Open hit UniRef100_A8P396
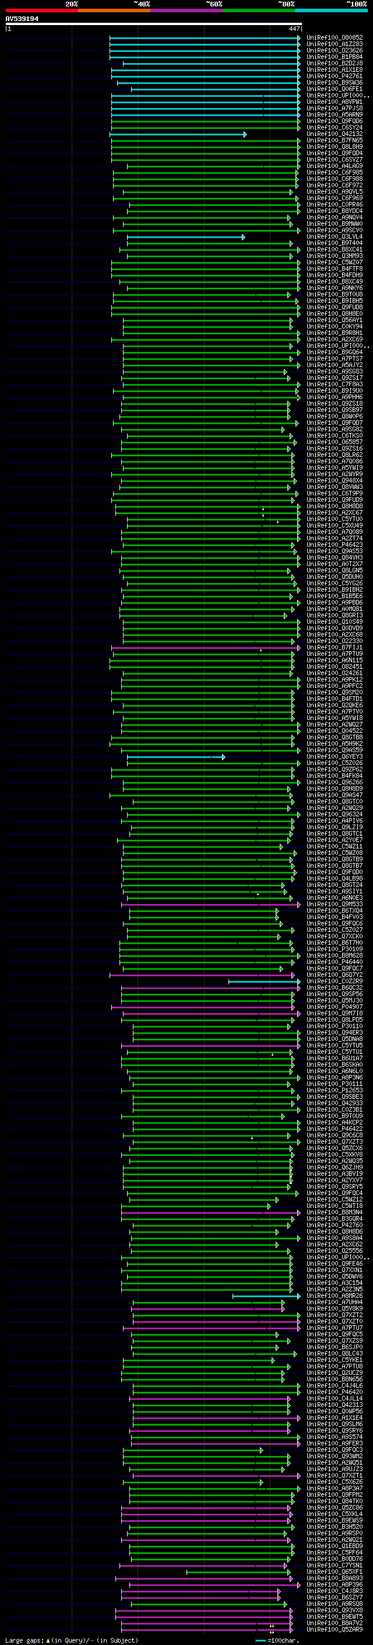 click(x=335, y=1585)
